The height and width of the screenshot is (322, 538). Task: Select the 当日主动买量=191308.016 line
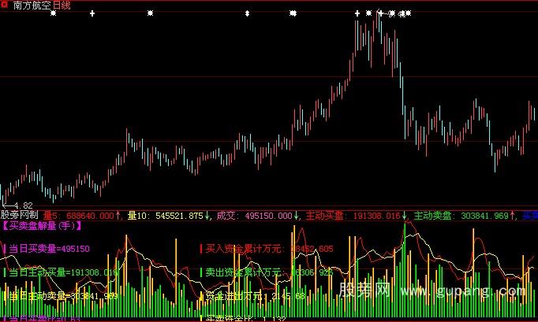coord(61,272)
